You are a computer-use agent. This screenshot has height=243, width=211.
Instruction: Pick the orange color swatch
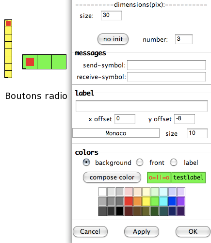pyautogui.click(x=137, y=201)
